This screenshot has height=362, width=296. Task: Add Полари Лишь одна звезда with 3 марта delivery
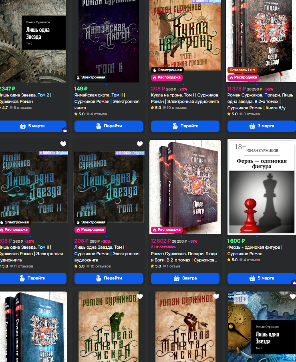click(x=262, y=126)
